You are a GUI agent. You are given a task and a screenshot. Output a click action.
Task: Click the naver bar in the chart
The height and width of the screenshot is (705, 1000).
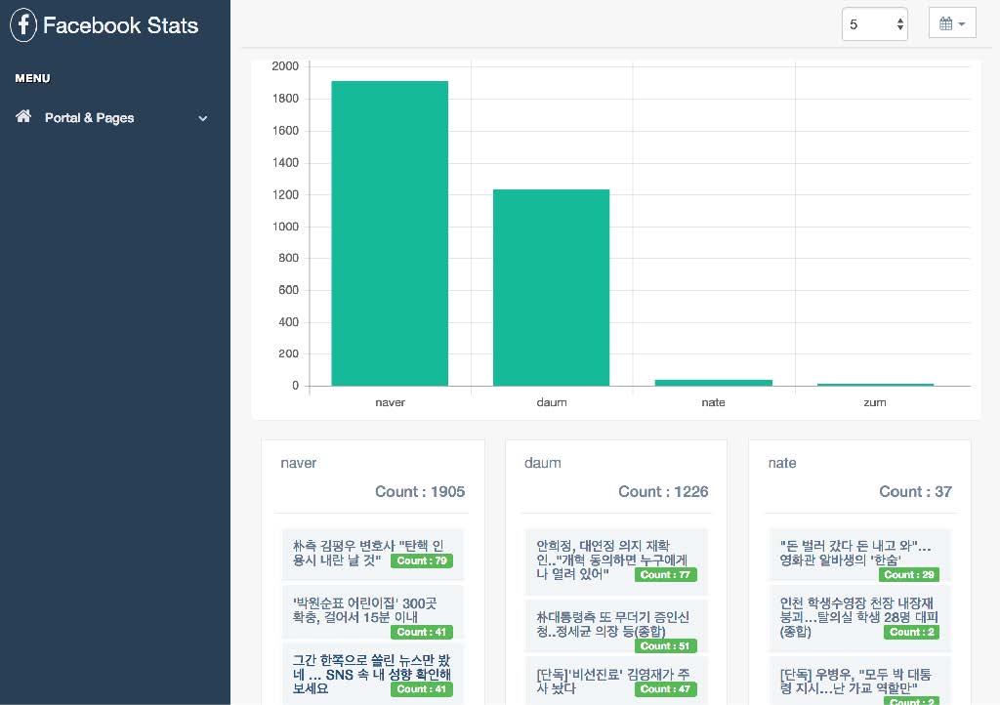[x=390, y=233]
